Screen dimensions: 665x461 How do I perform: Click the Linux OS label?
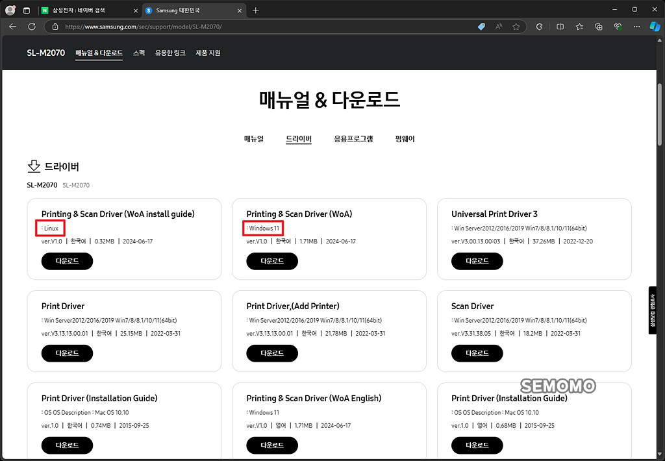(50, 228)
